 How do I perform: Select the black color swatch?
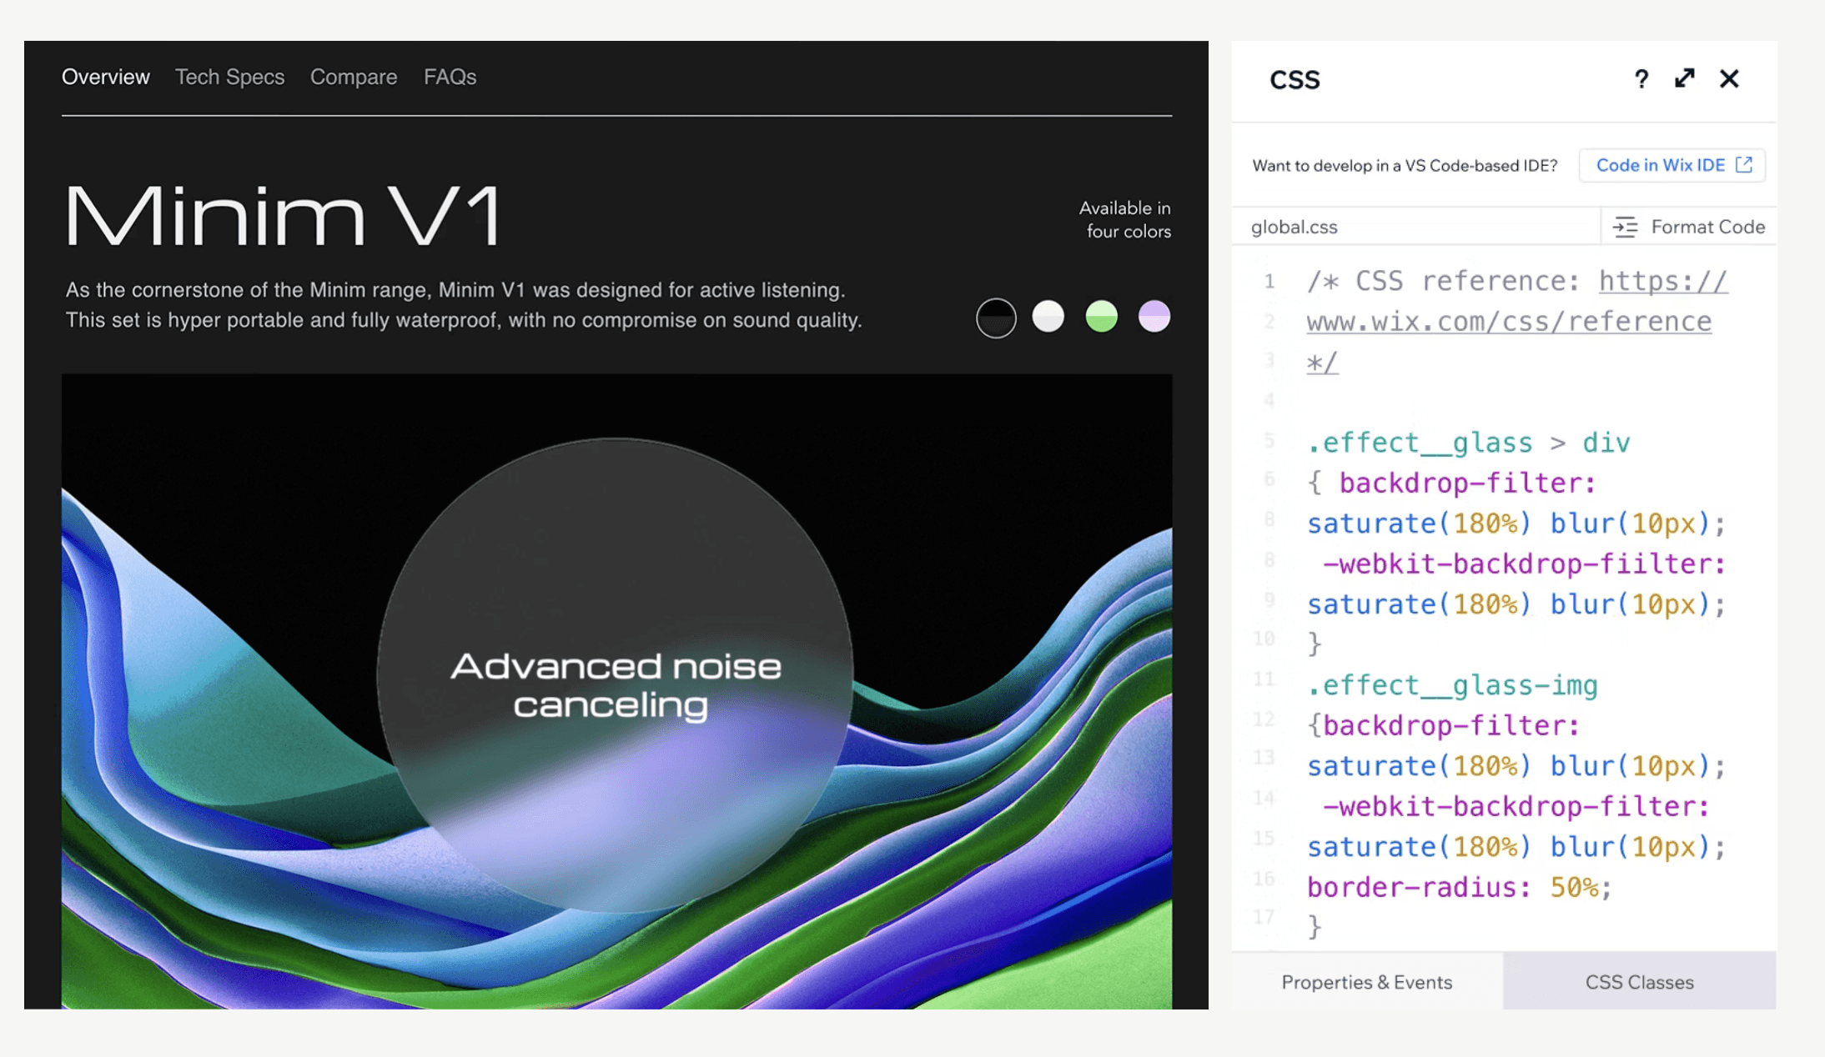pos(996,318)
